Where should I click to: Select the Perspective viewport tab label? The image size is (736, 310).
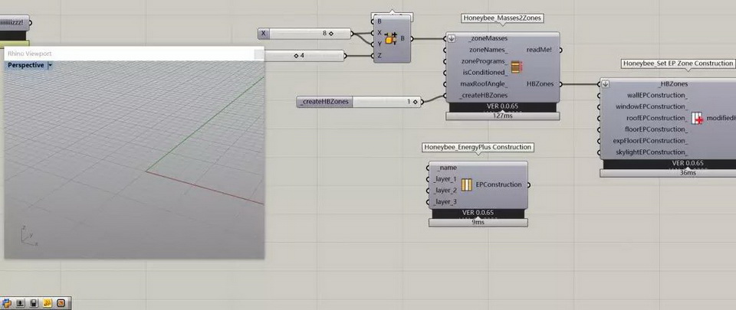pos(25,66)
